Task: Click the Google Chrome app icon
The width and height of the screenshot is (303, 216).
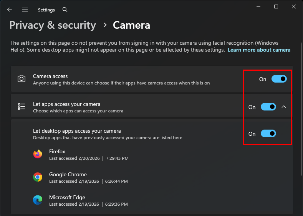Action: tap(38, 177)
